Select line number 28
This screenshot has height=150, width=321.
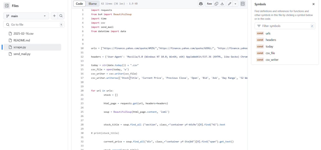82,125
